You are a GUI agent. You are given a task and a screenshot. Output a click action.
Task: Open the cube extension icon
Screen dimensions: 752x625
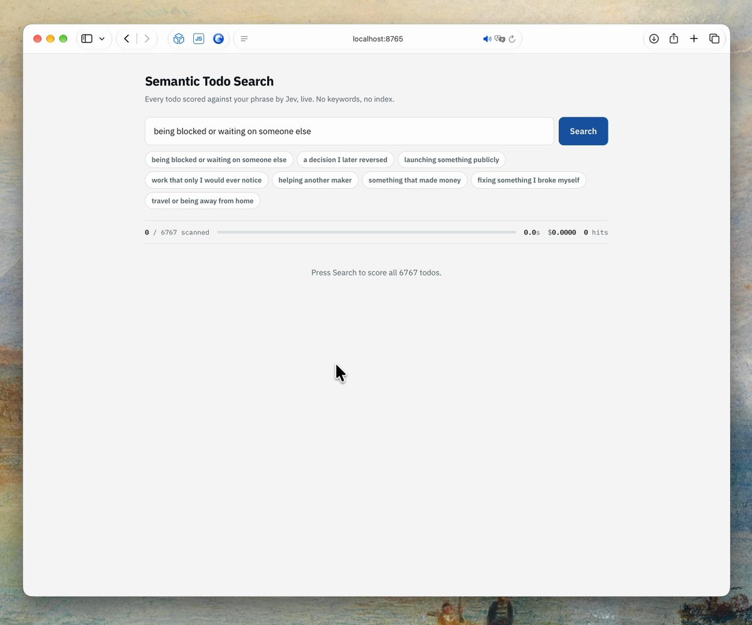click(179, 39)
